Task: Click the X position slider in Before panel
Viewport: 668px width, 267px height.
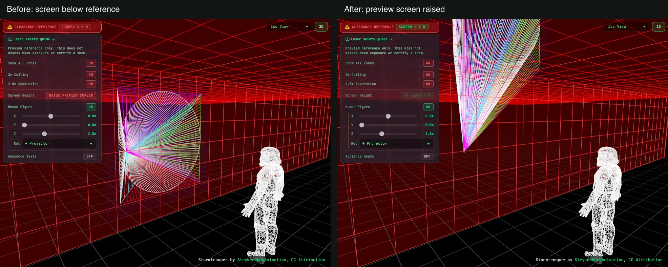Action: (x=51, y=116)
